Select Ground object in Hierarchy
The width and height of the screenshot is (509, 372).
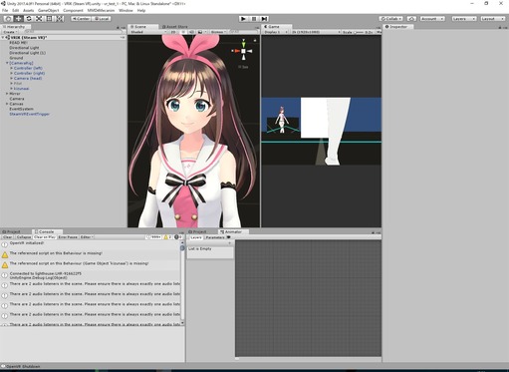coord(16,58)
